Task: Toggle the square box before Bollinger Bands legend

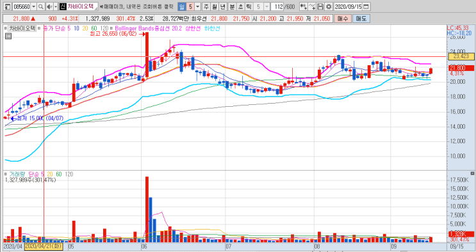Action: (111, 29)
